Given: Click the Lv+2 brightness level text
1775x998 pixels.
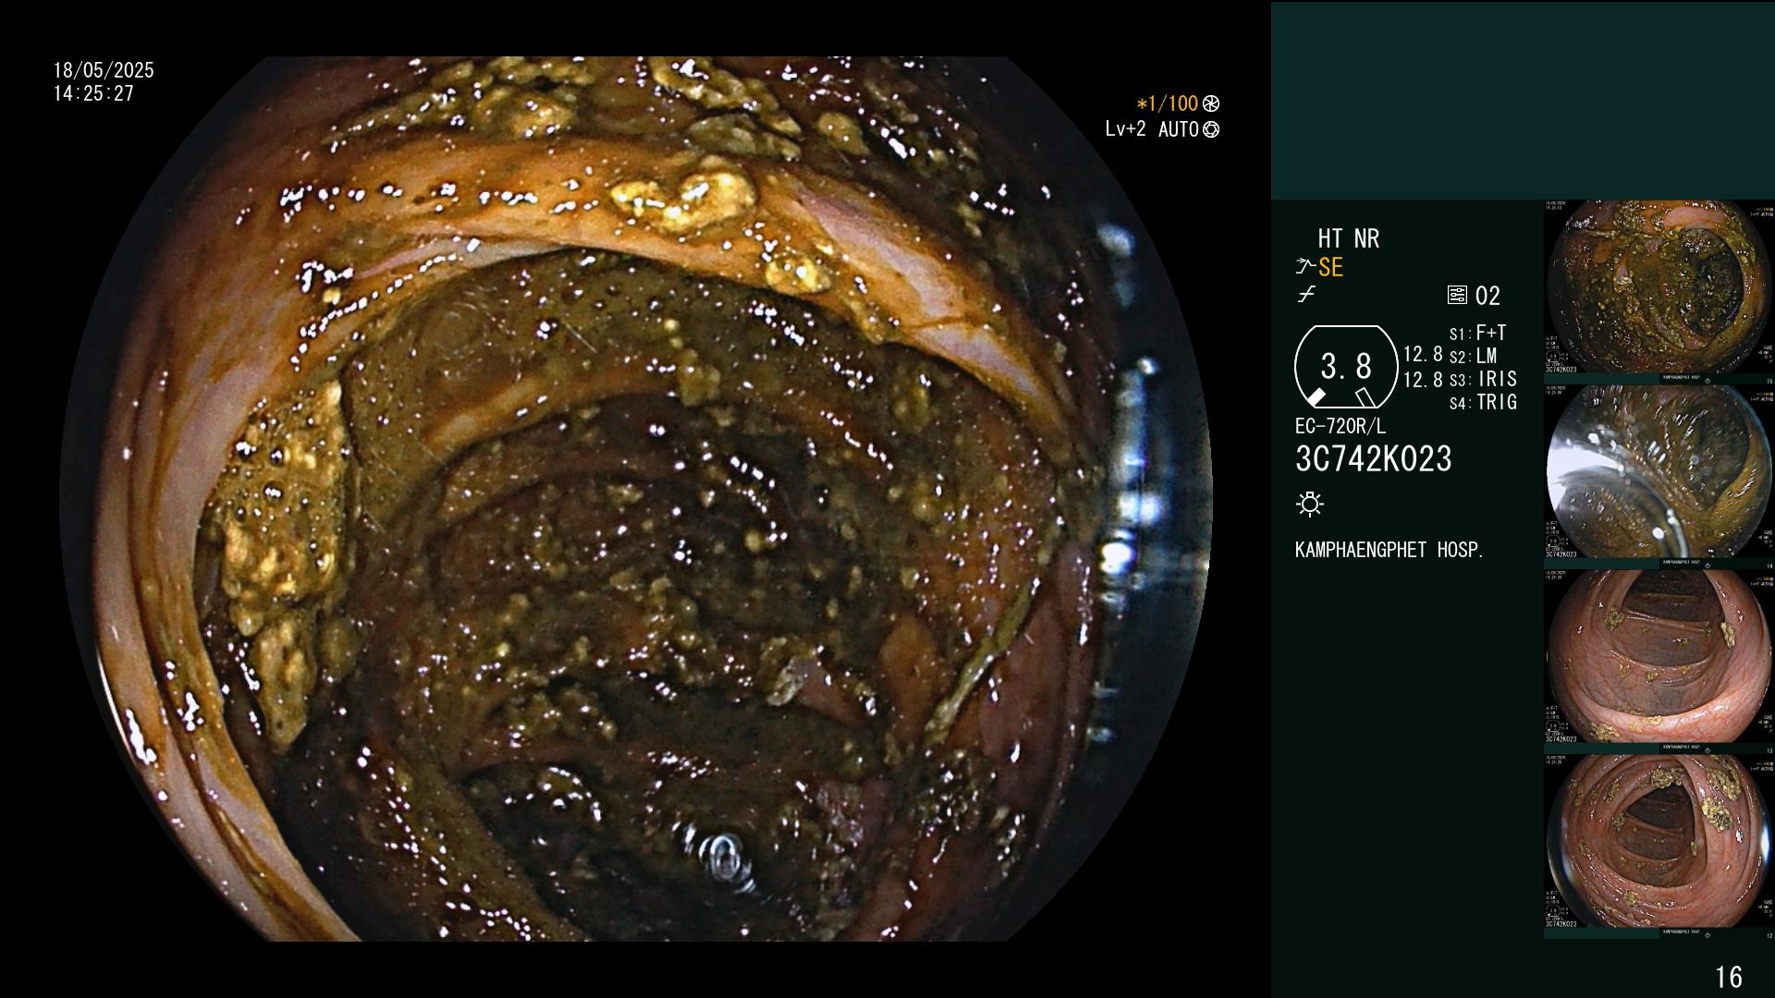Looking at the screenshot, I should click(1125, 129).
